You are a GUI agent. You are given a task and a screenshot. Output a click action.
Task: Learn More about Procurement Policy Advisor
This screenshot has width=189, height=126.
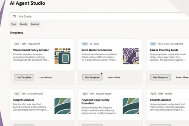point(46,77)
